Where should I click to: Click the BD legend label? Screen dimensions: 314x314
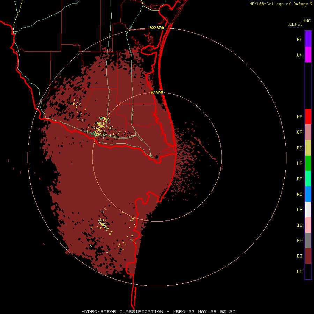299,148
